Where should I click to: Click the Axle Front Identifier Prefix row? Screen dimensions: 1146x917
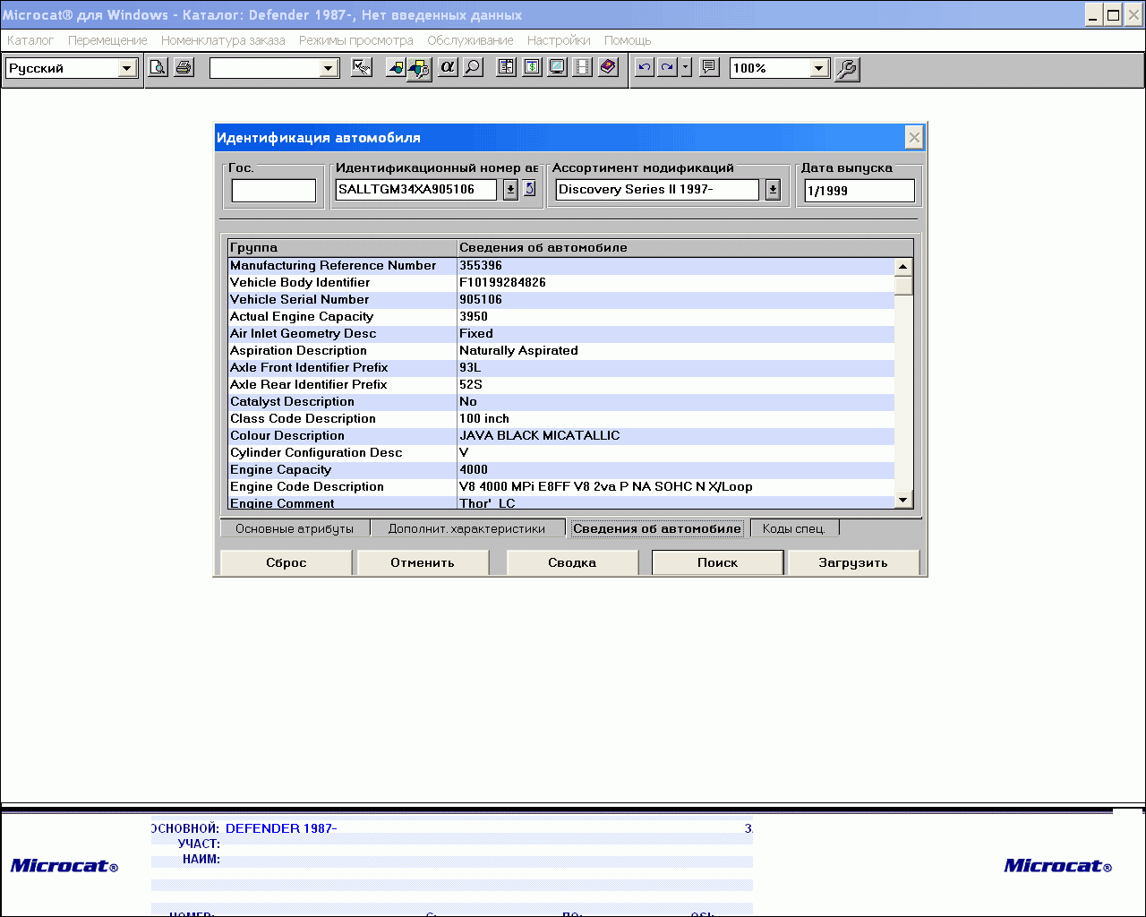coord(561,367)
